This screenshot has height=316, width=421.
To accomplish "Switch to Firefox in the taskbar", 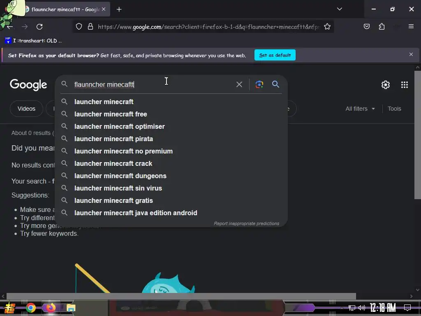I will tap(51, 308).
